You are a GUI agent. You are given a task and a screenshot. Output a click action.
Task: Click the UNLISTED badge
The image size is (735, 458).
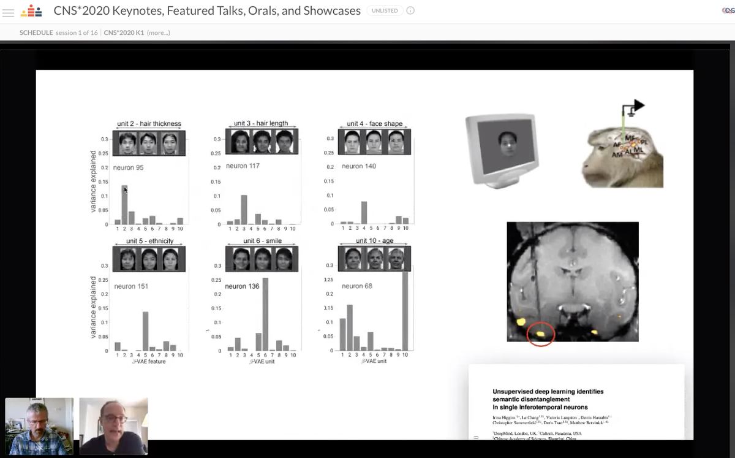(x=385, y=10)
